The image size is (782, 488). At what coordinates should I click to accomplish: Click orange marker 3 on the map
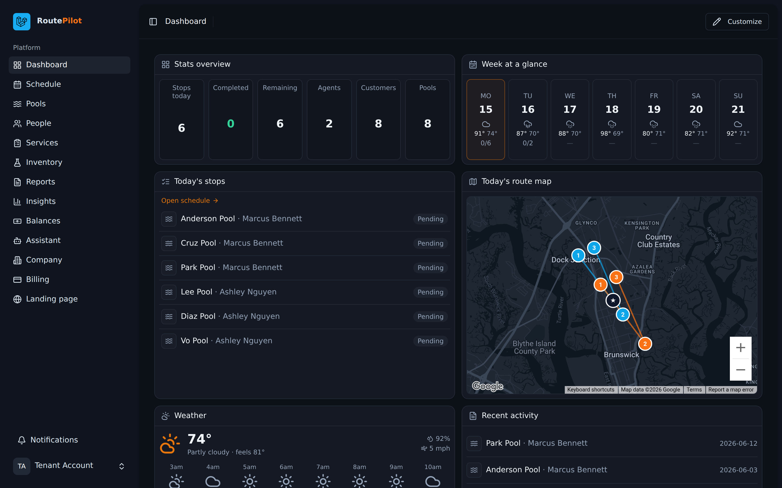click(x=616, y=277)
